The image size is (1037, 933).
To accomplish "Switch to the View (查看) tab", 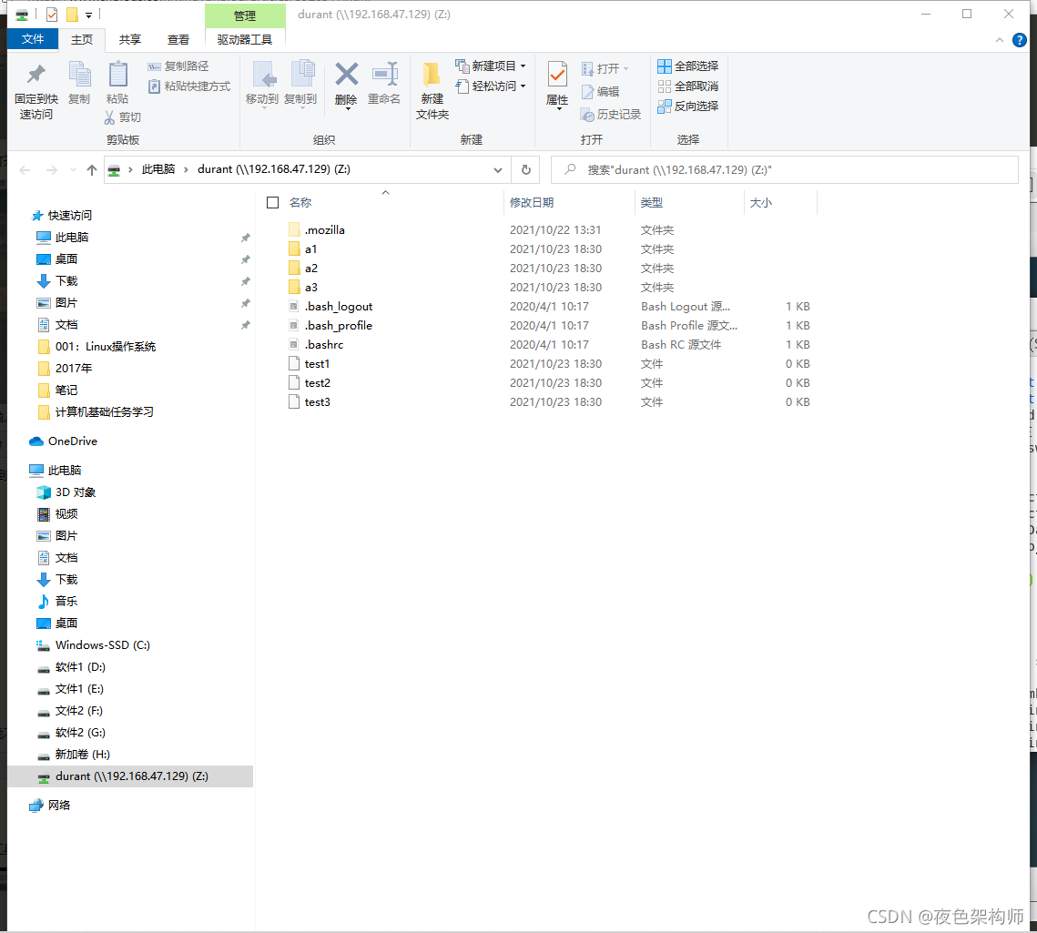I will pos(178,40).
